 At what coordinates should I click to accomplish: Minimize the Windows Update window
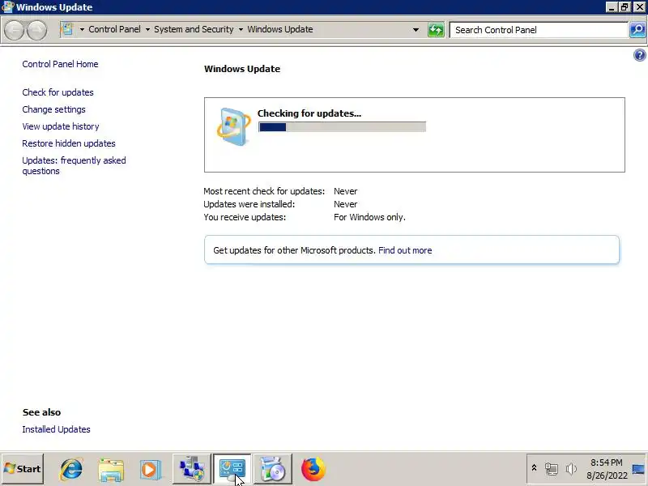click(x=612, y=7)
